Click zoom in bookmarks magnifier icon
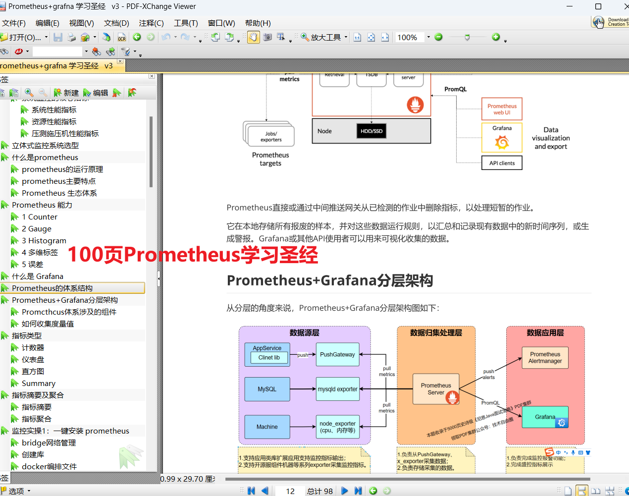This screenshot has height=496, width=629. point(29,93)
